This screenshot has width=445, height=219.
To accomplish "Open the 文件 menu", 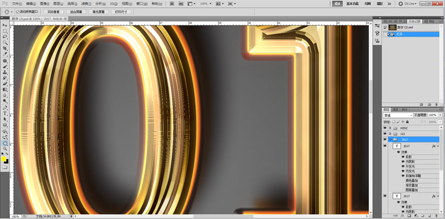I will coord(17,4).
